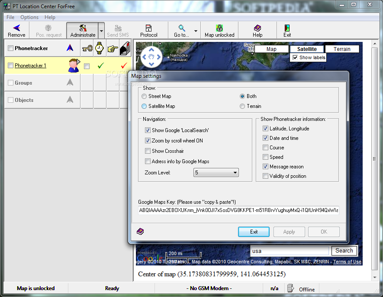Expand the Administrate dropdown arrow
The image size is (383, 297).
coord(101,31)
